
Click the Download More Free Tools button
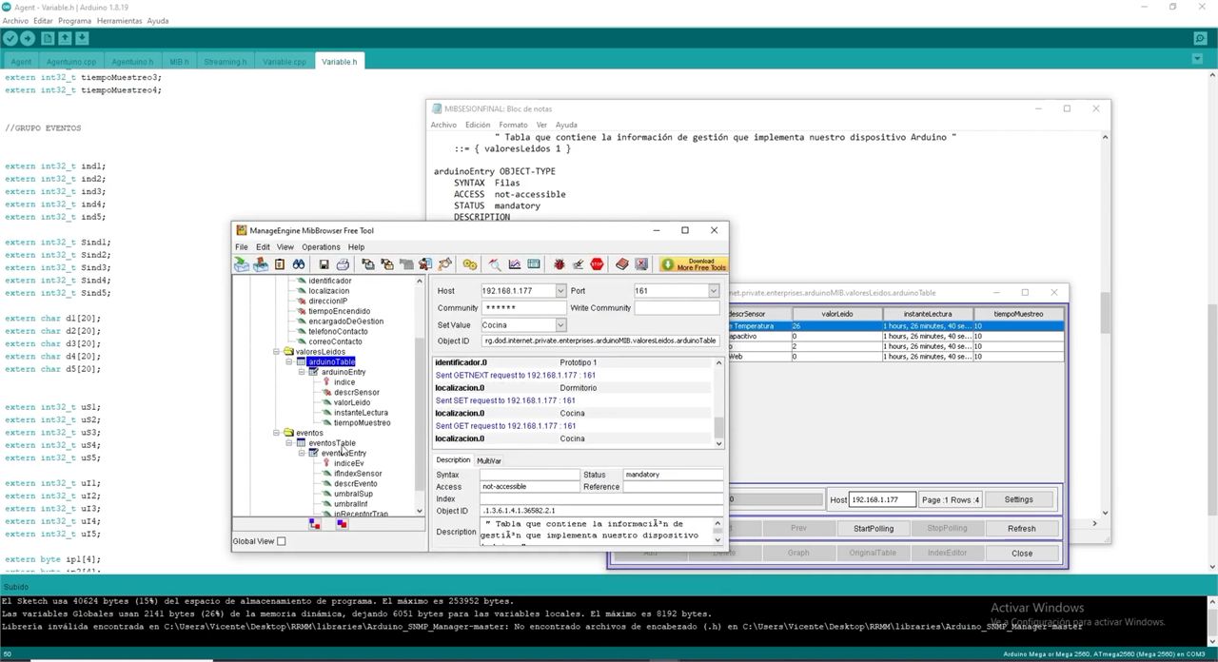point(694,264)
